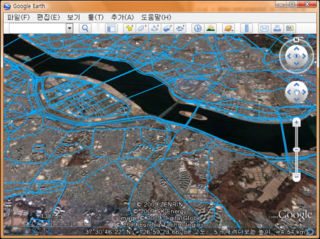This screenshot has height=239, width=320.
Task: Click the hand icon in move joystick
Action: click(x=297, y=92)
